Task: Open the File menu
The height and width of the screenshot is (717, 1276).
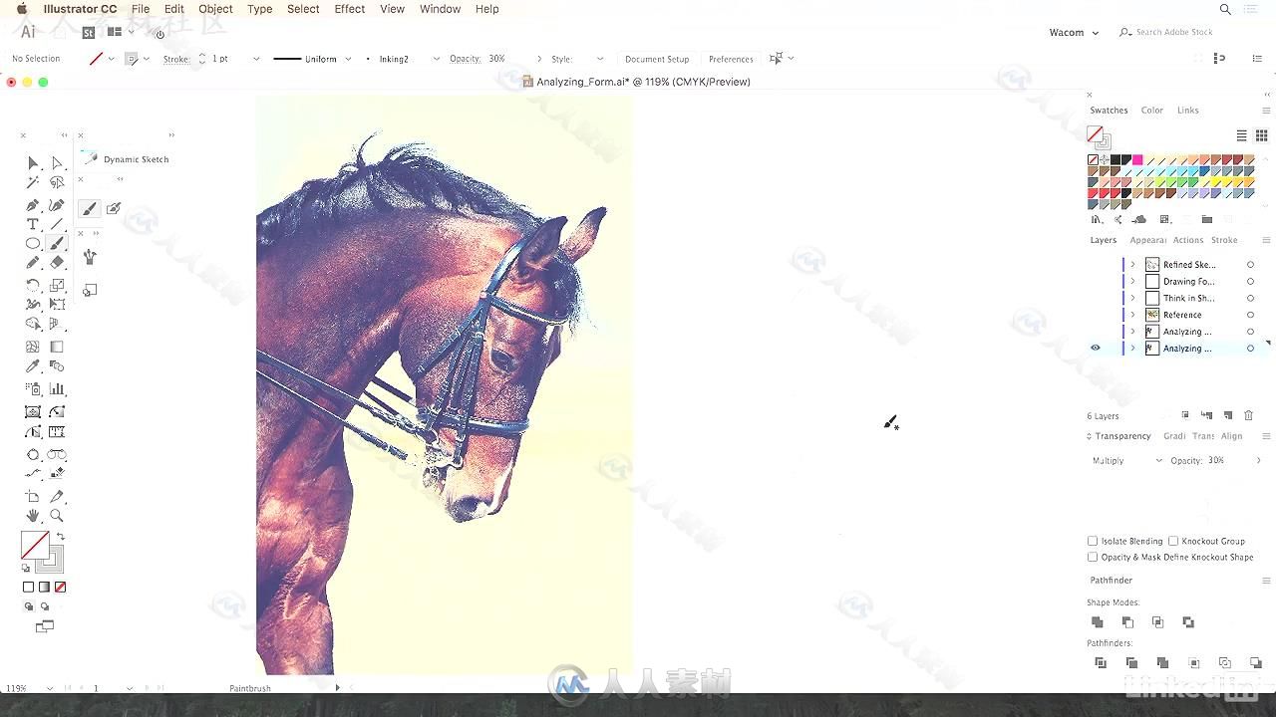Action: point(141,9)
